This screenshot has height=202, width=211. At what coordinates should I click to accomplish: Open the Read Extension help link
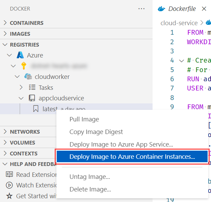[36, 174]
